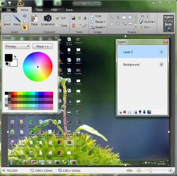Viewport: 177px width, 176px height.
Task: Select the paint bucket tool
Action: pos(73,18)
